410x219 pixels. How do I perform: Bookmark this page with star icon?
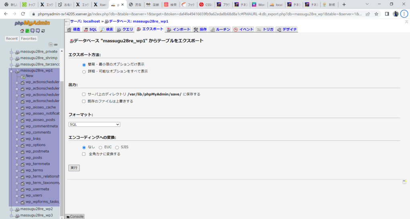point(376,14)
